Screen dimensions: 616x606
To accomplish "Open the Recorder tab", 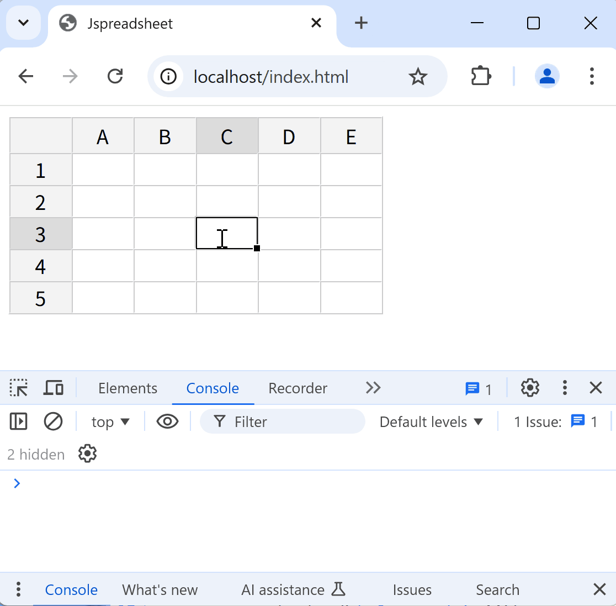I will [298, 388].
